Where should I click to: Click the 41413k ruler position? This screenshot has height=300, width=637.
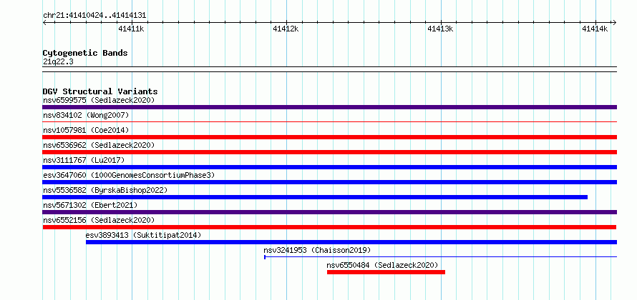tap(441, 29)
